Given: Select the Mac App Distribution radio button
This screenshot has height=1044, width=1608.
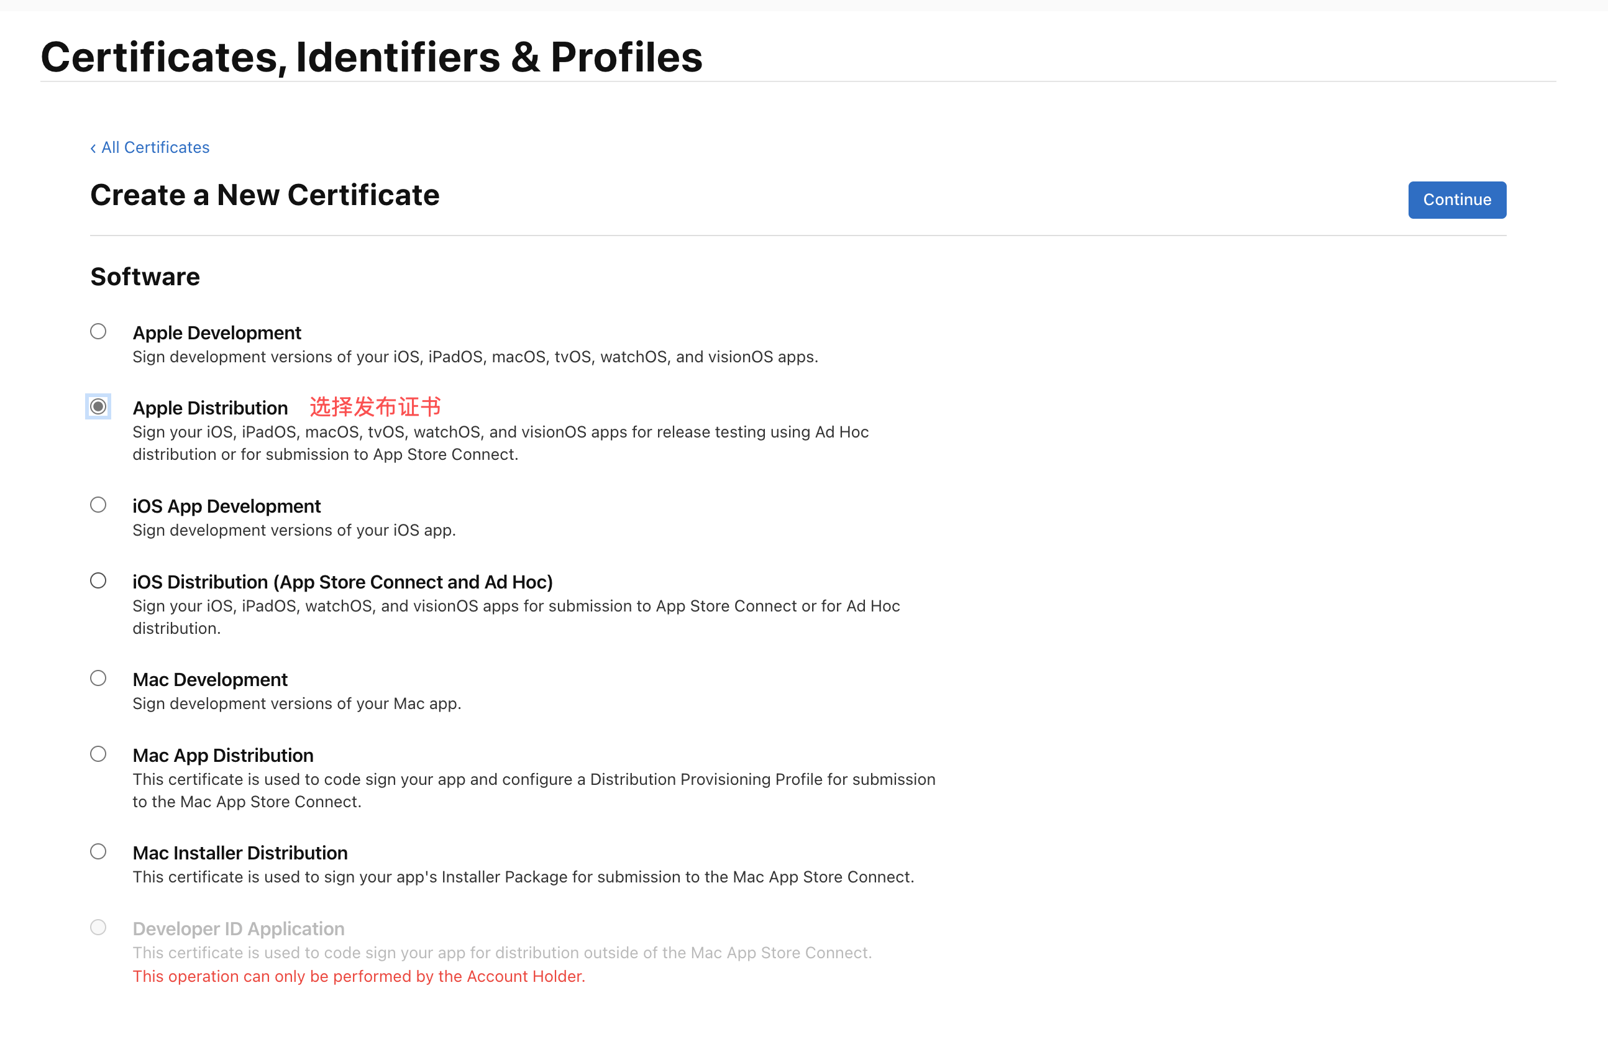Looking at the screenshot, I should (98, 753).
